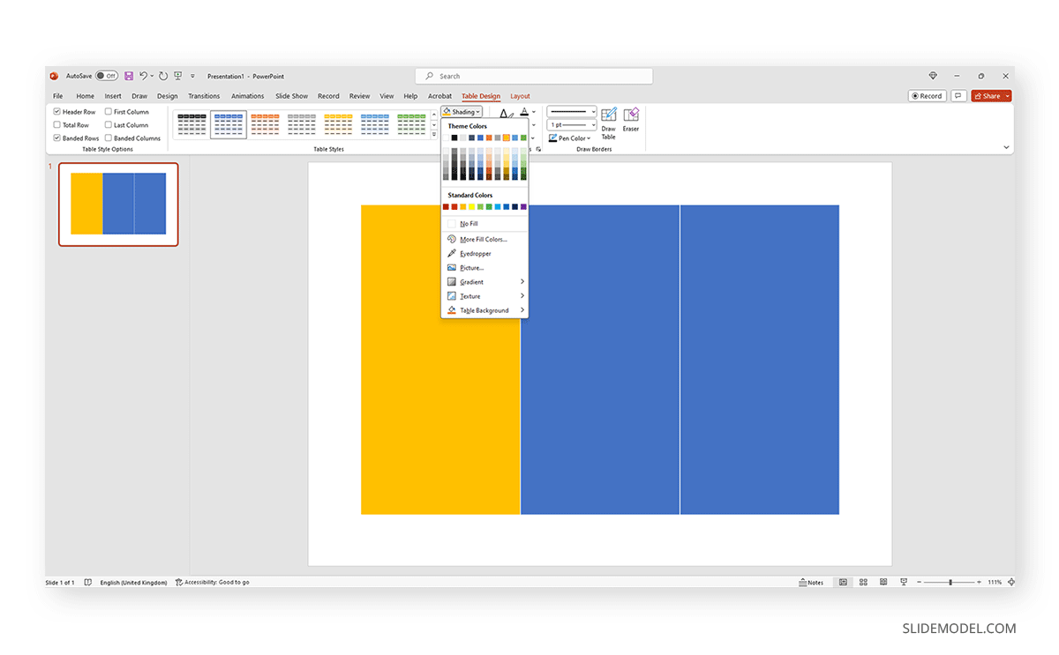Click zoom in plus button

pos(979,583)
